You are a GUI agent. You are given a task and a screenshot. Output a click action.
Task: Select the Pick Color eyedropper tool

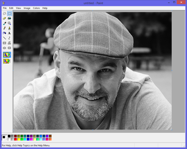coord(4,23)
